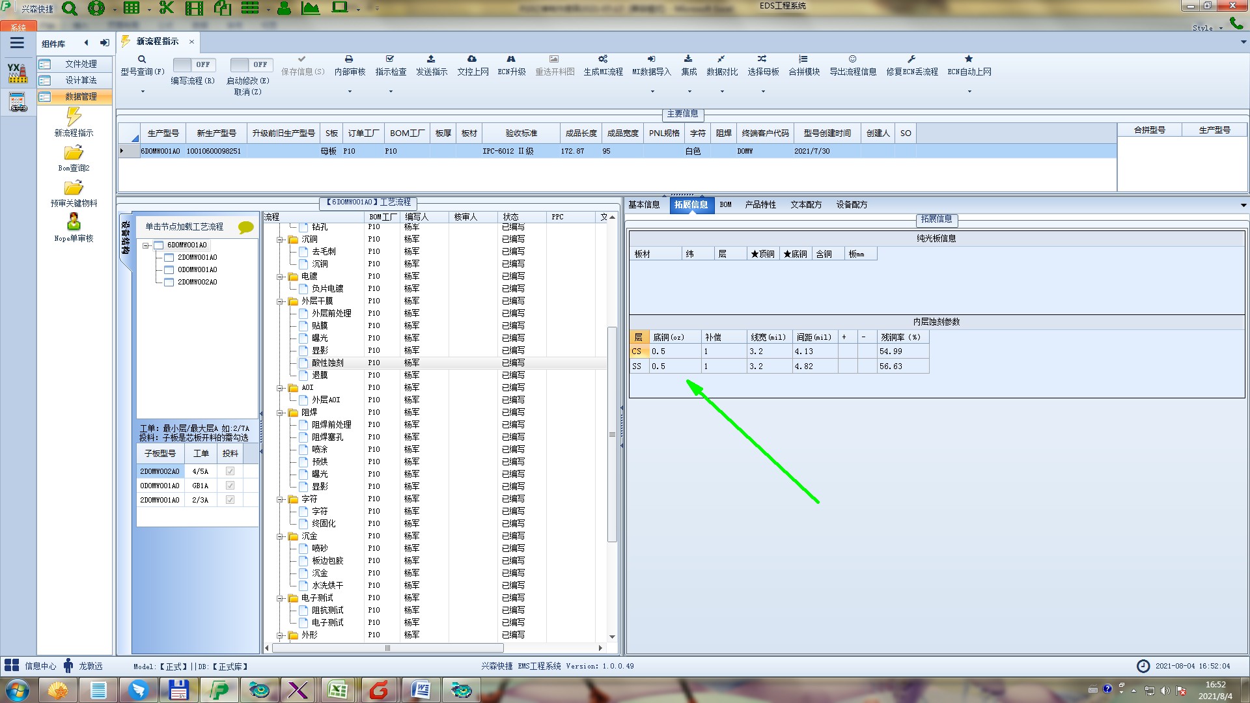This screenshot has height=703, width=1250.
Task: Open the Nope单审核 person icon
Action: coord(74,222)
